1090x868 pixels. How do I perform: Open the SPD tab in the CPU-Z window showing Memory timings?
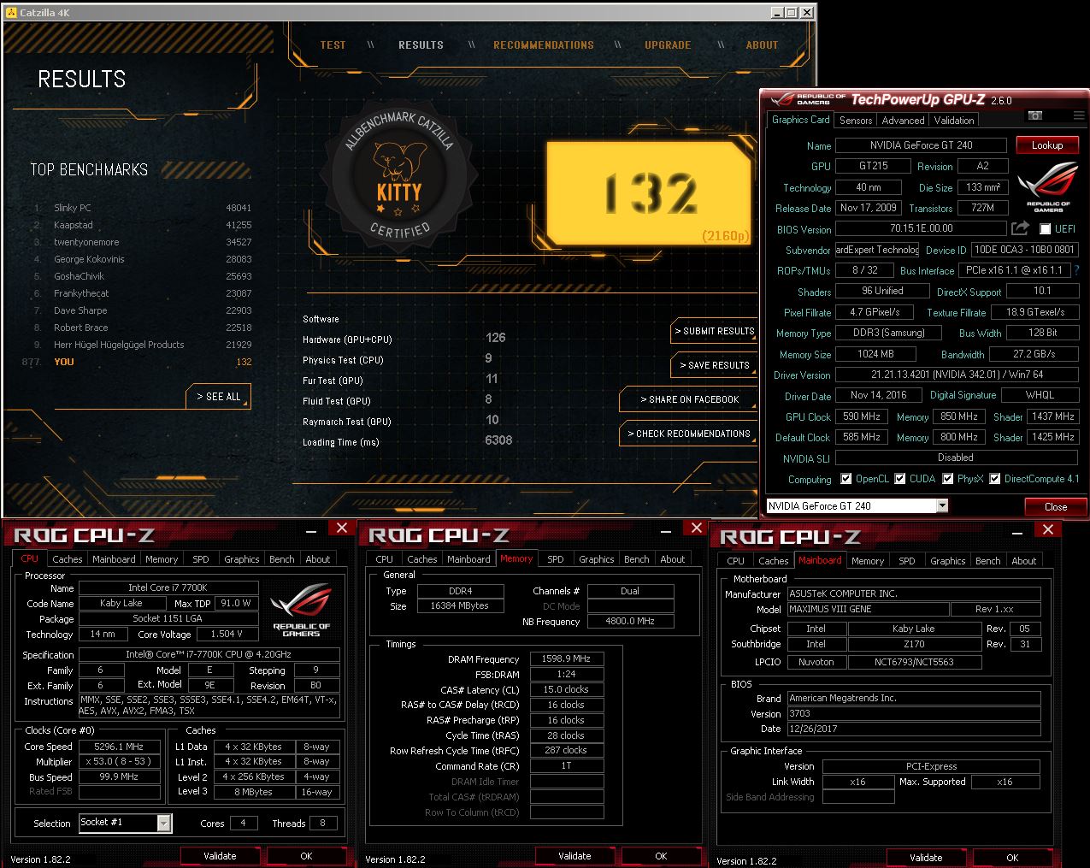point(556,559)
